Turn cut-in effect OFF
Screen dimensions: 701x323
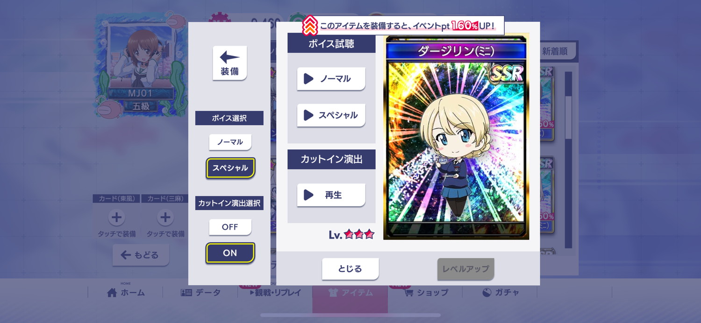tap(230, 227)
